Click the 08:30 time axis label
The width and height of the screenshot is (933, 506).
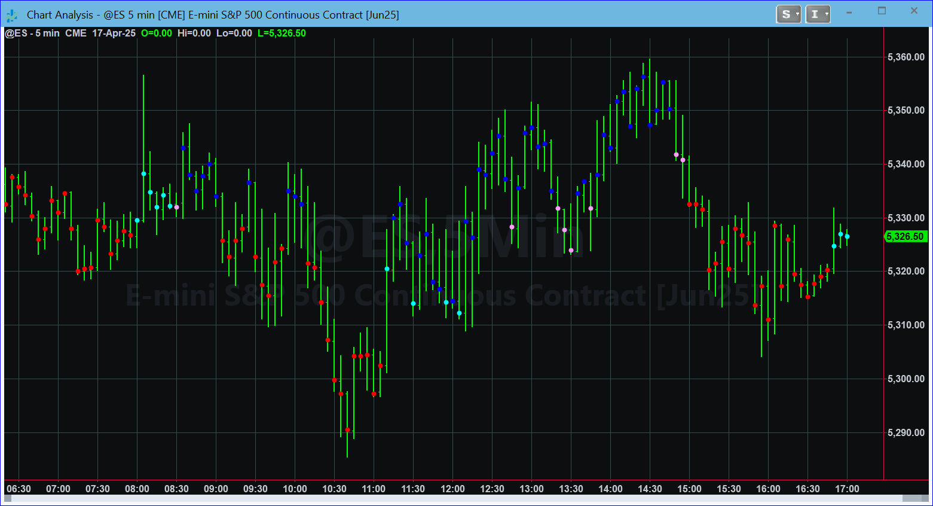176,489
